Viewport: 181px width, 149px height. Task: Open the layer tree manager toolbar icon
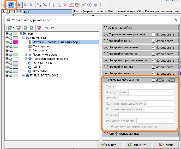point(11,5)
